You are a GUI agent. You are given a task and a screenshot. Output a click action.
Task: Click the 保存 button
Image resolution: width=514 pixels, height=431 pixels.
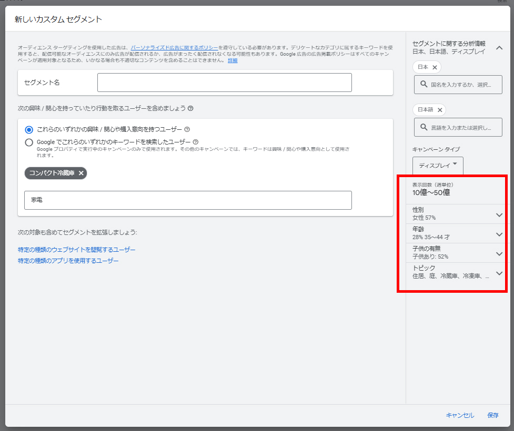(x=493, y=415)
